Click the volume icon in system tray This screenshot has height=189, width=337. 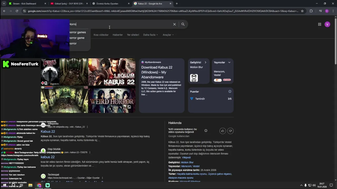pyautogui.click(x=314, y=185)
